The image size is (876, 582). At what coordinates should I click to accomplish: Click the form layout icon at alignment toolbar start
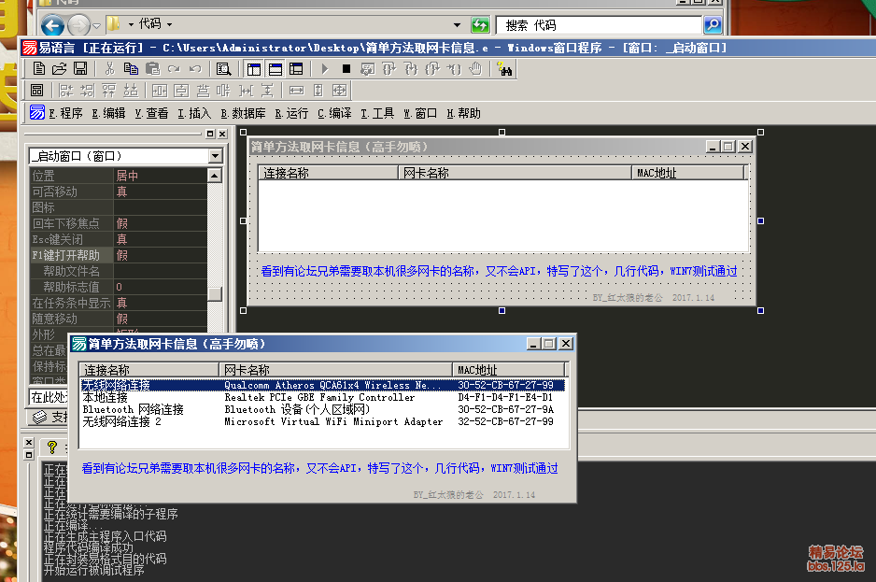pos(36,90)
